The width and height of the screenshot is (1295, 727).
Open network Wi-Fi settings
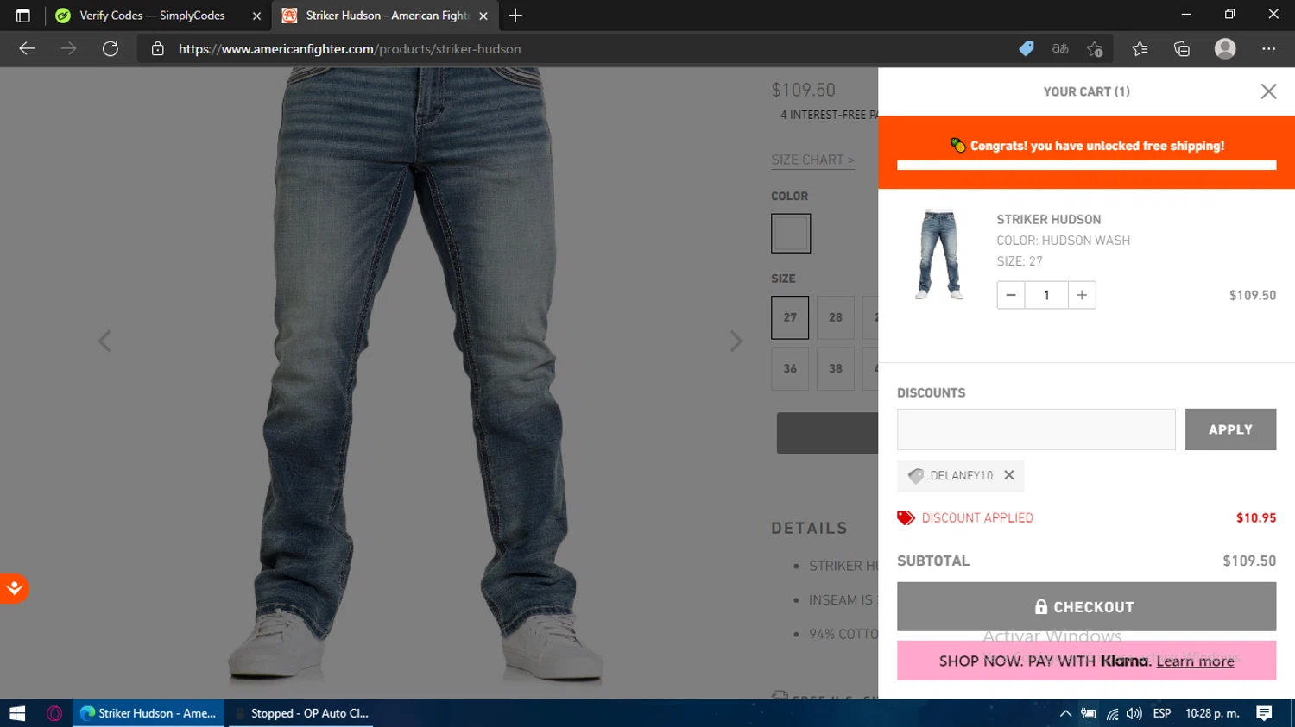(x=1112, y=713)
